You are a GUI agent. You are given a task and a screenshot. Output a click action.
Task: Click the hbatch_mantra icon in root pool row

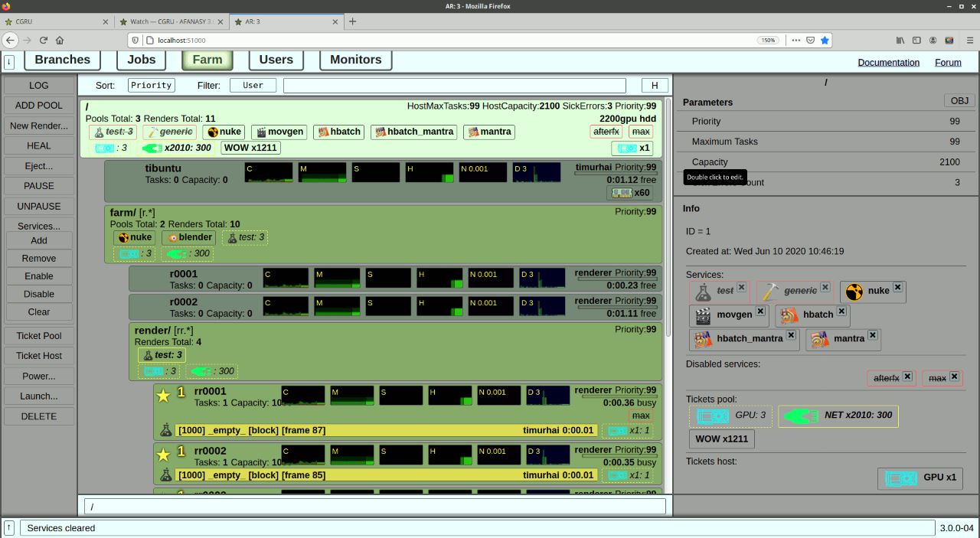[379, 132]
